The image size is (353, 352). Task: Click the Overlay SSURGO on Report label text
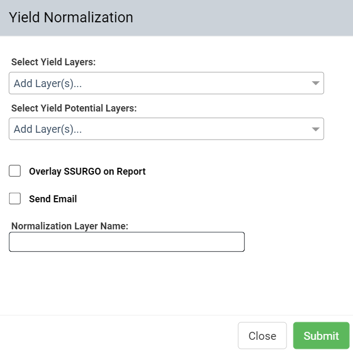[87, 171]
